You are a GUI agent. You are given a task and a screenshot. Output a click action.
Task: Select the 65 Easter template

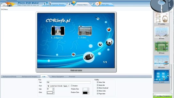(161, 47)
